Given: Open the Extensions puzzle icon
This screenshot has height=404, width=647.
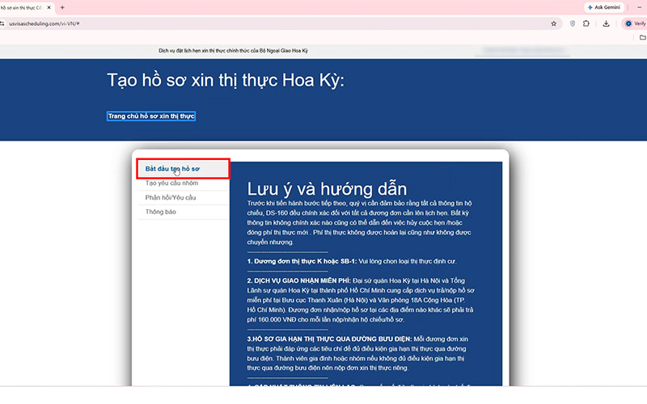Looking at the screenshot, I should coord(586,24).
